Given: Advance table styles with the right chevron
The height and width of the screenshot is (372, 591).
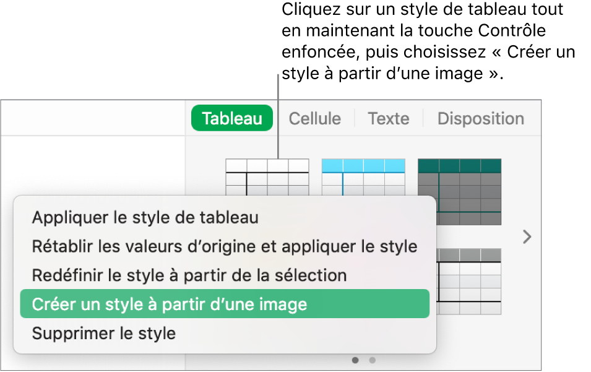Looking at the screenshot, I should 527,237.
